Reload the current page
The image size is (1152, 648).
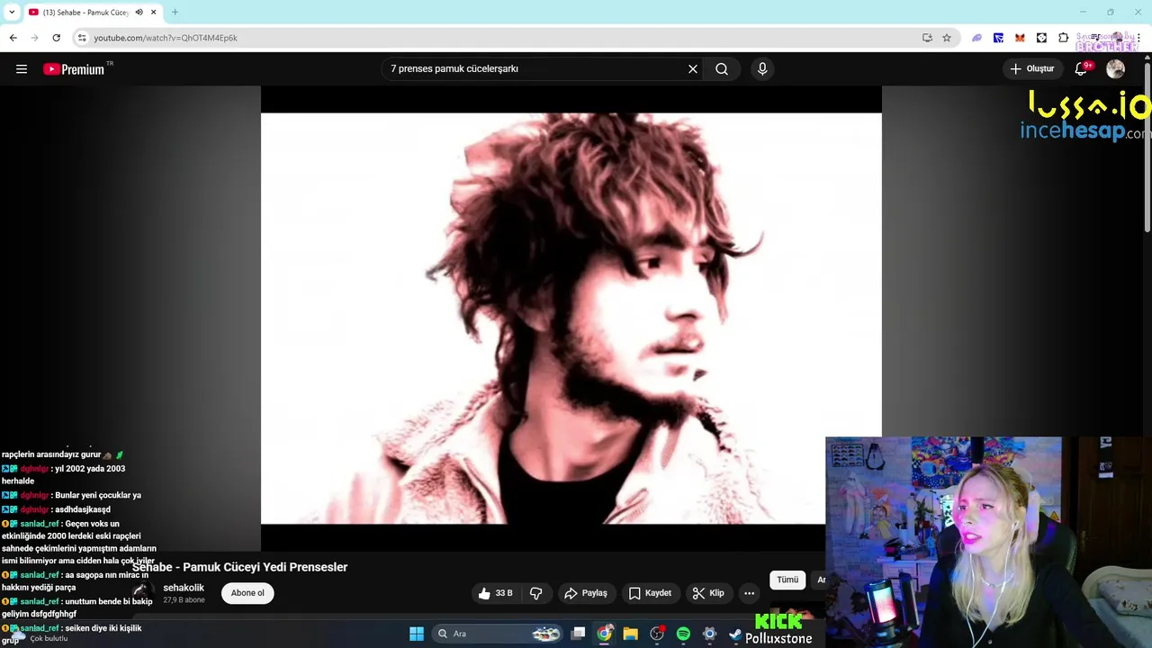pos(56,38)
